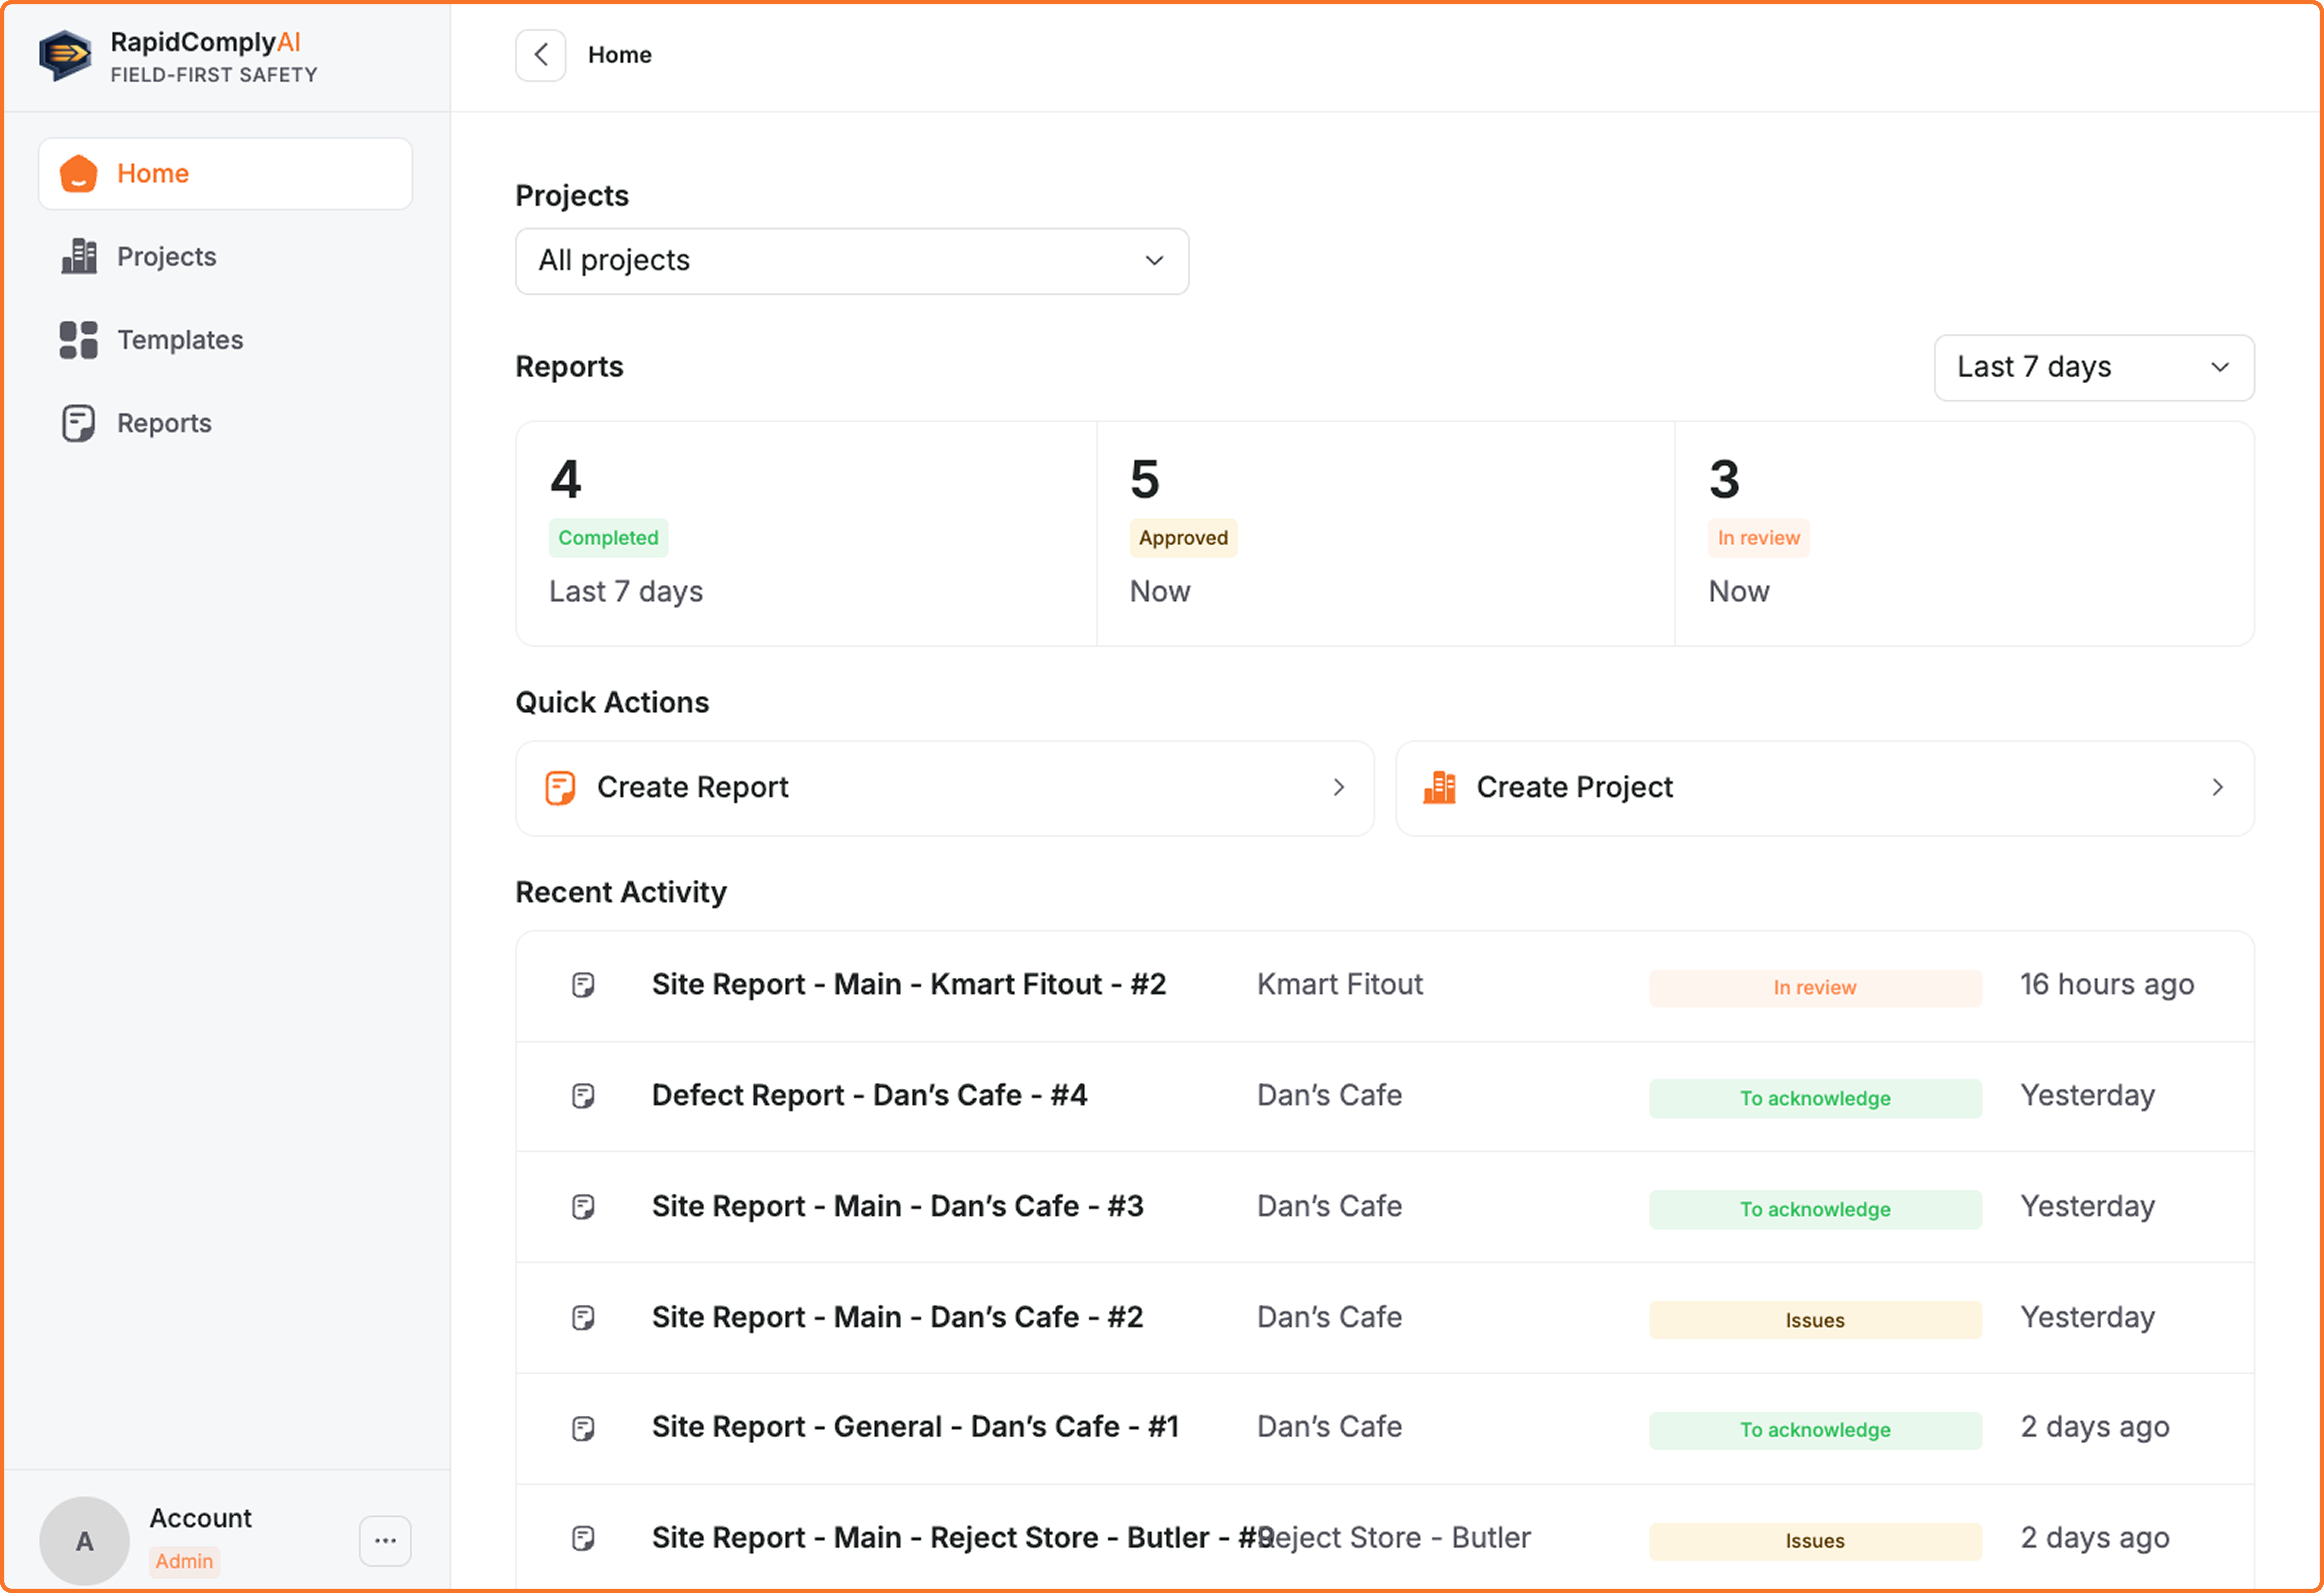Viewport: 2324px width, 1593px height.
Task: Click report icon for Dan's Cafe #2 row
Action: [x=583, y=1318]
